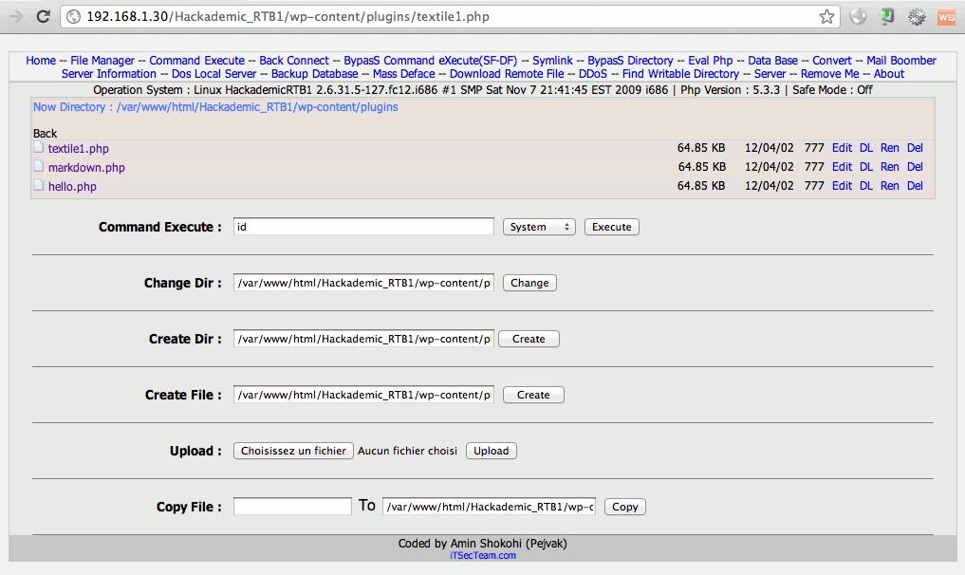This screenshot has height=575, width=965.
Task: Click the green bookmark extension icon
Action: 887,16
